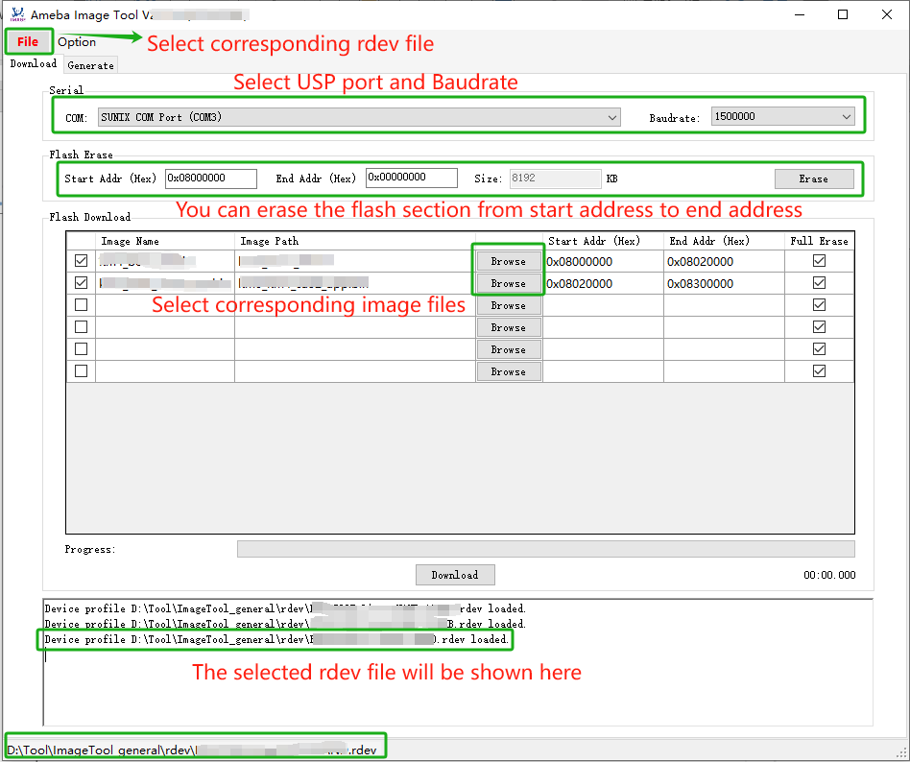The height and width of the screenshot is (762, 910).
Task: Enable the sixth image row checkbox
Action: [x=82, y=371]
